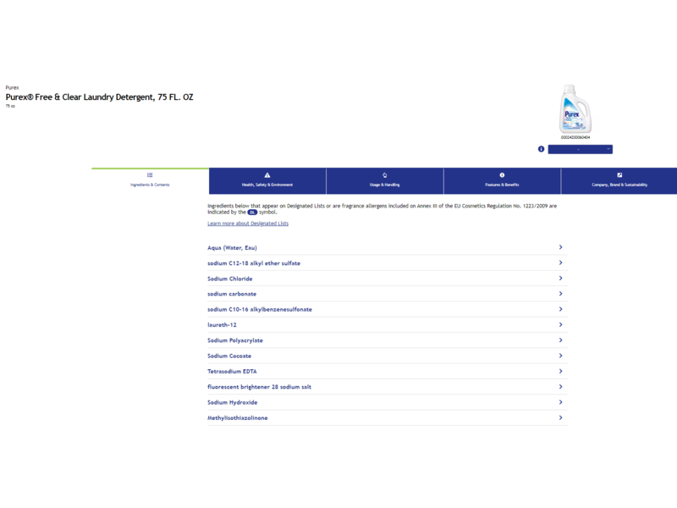The height and width of the screenshot is (508, 677).
Task: Switch to Features & Benefits tab
Action: [x=502, y=181]
